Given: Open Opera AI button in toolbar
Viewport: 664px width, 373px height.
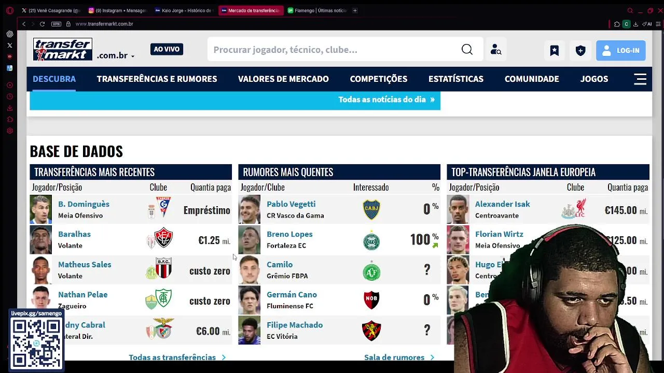Looking at the screenshot, I should 647,24.
